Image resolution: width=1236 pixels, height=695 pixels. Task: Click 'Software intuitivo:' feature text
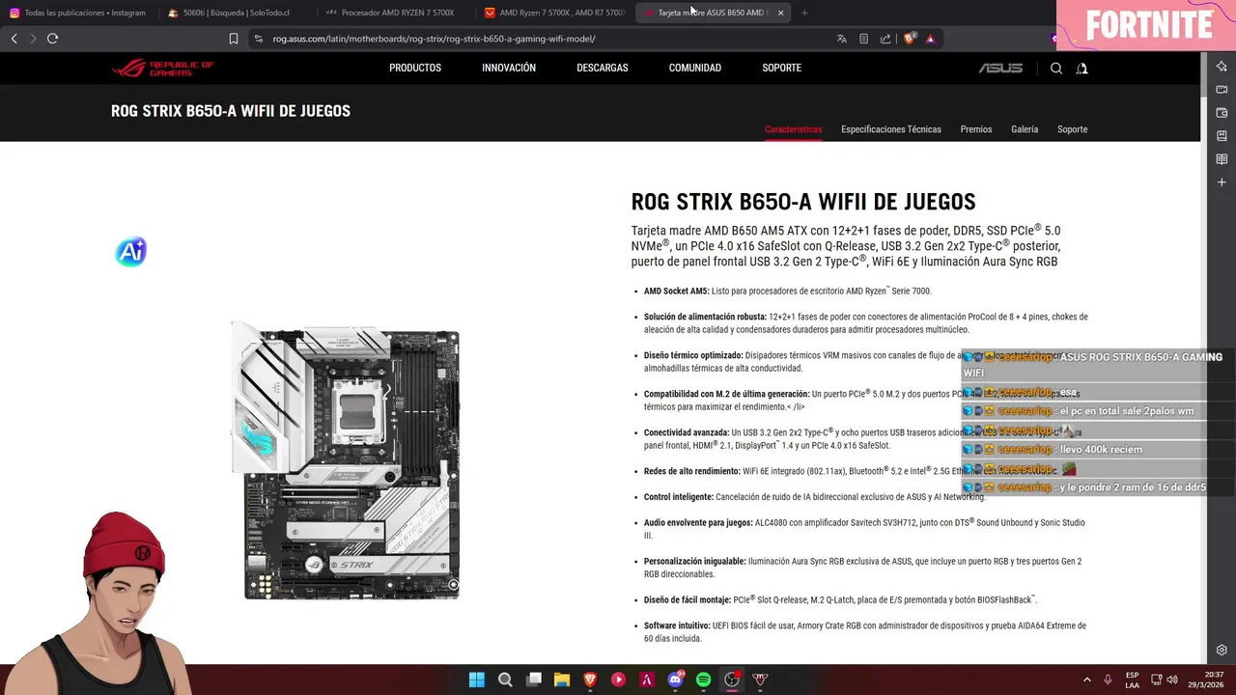click(x=677, y=625)
